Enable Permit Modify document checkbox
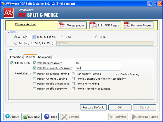163x122 pixels. click(35, 89)
